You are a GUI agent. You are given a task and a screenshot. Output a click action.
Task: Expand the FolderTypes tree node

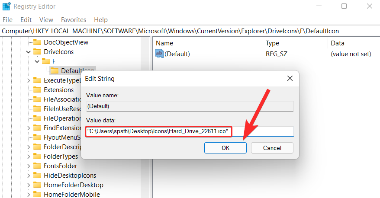(29, 156)
